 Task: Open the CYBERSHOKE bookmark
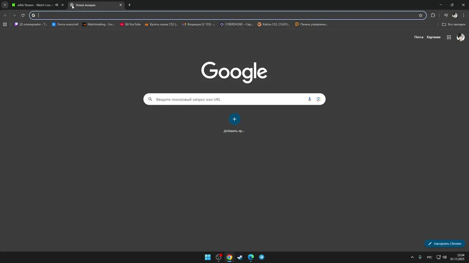coord(236,24)
